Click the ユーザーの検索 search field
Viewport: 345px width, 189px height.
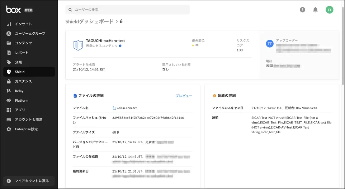pos(127,10)
